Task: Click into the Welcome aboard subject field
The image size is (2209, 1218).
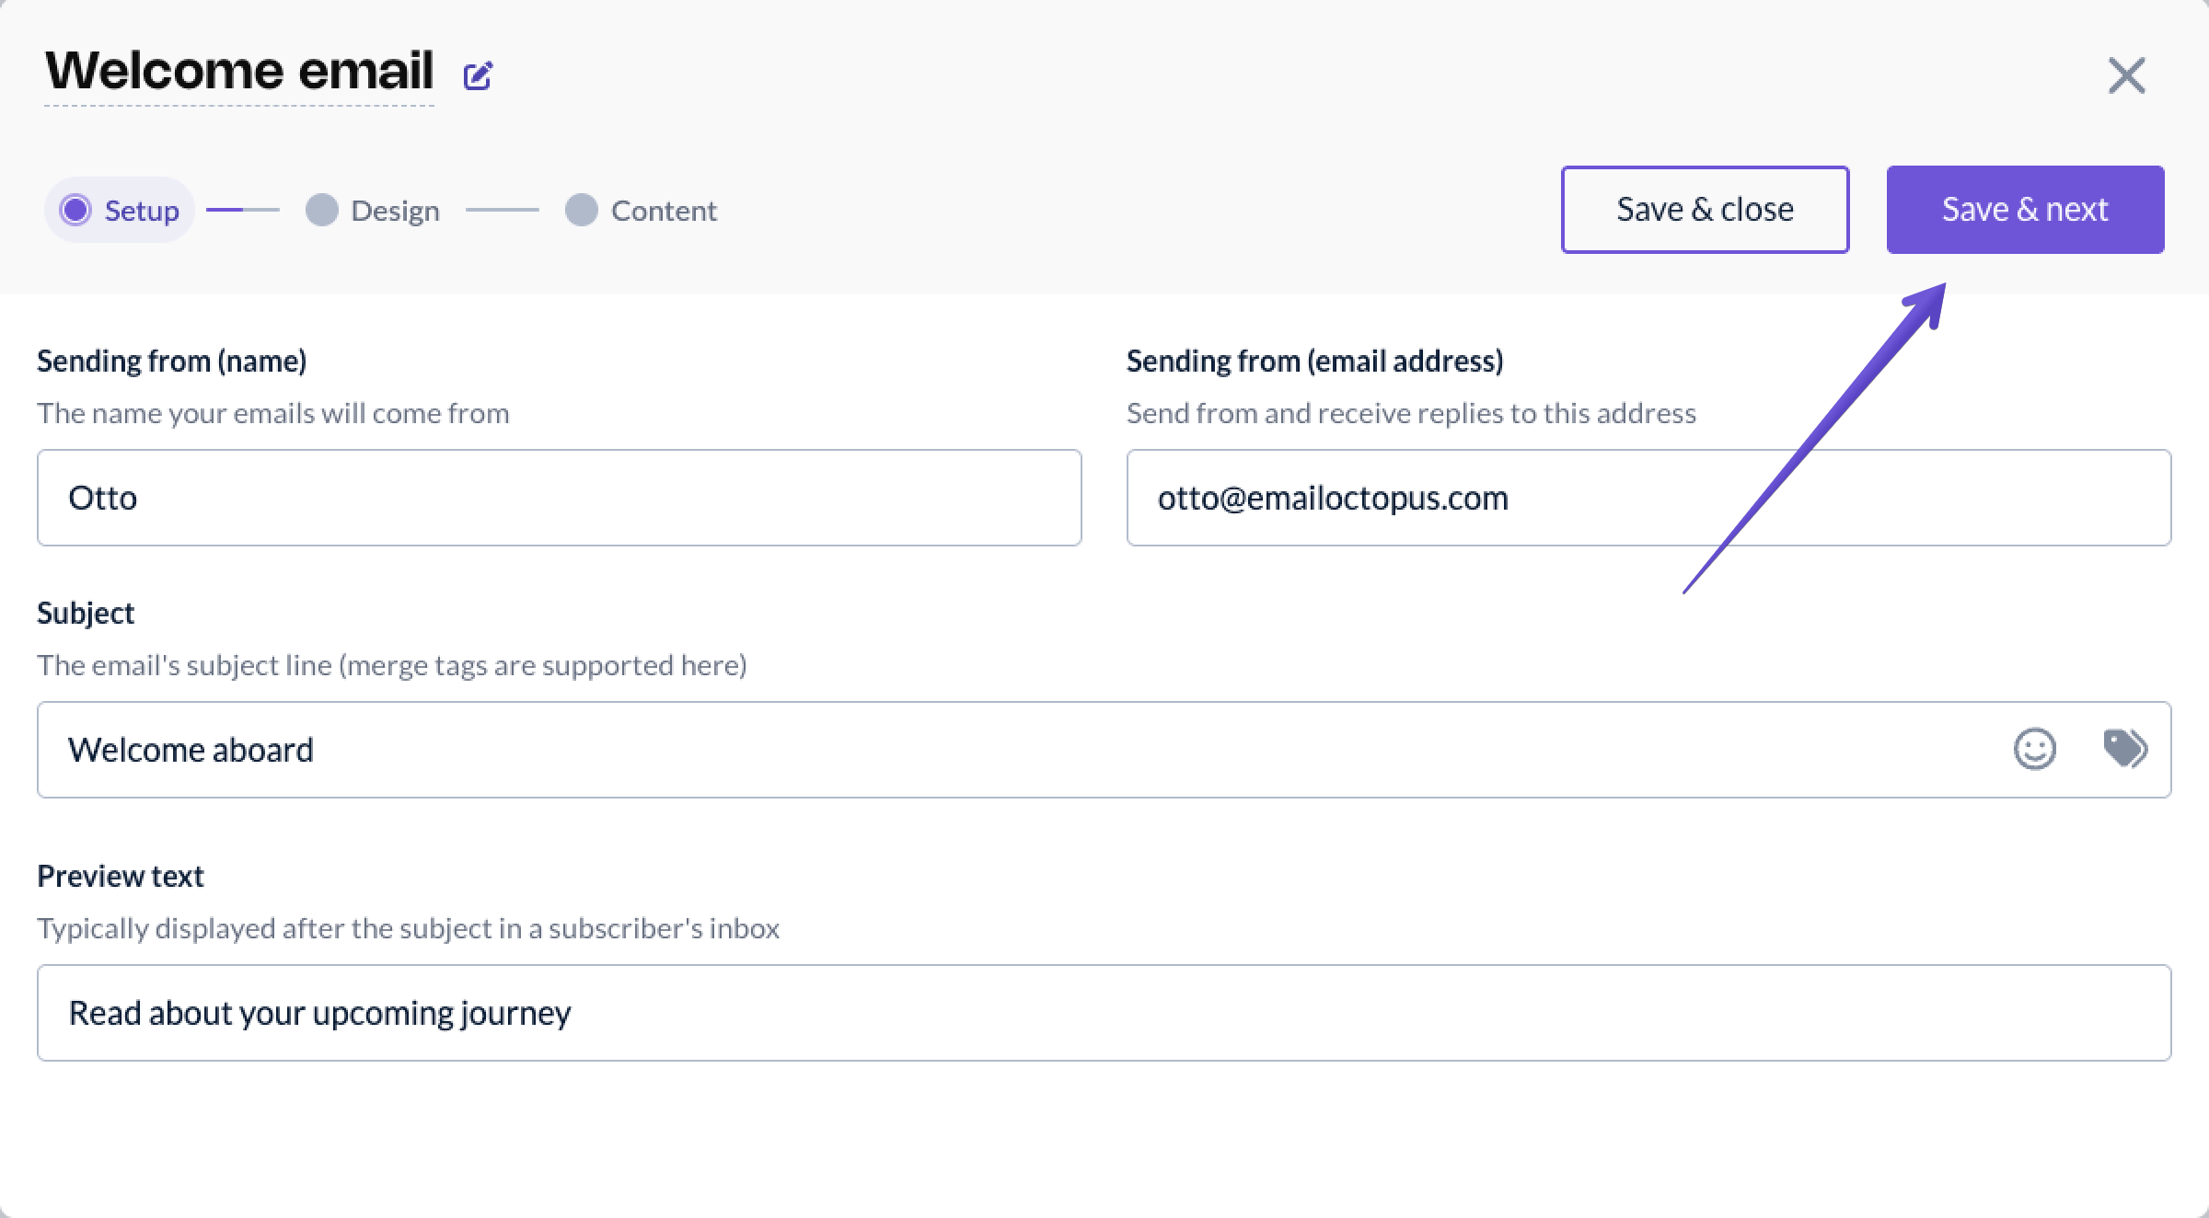Action: (x=1012, y=750)
